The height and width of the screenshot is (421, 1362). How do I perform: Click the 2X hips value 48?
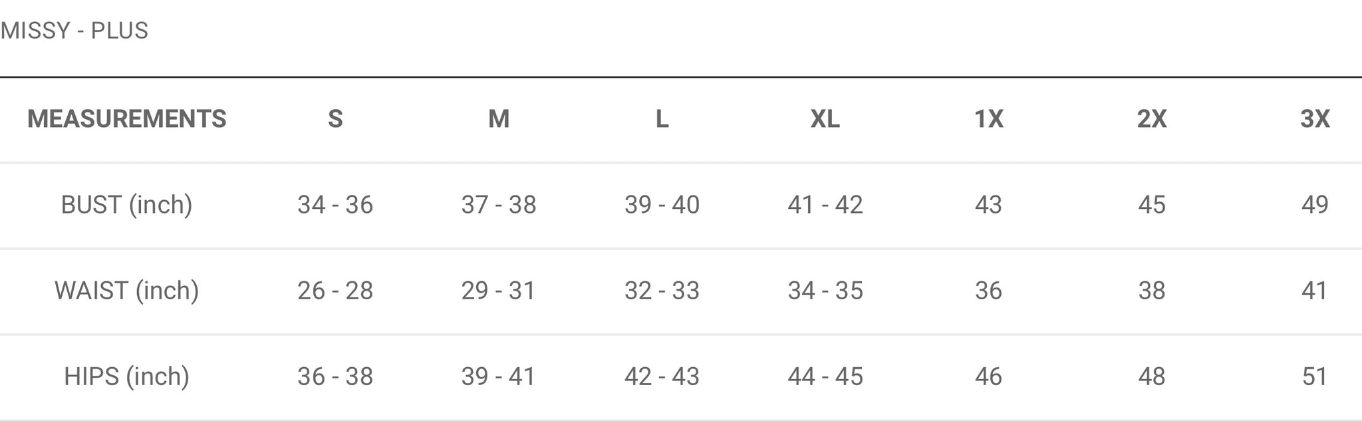(1152, 376)
